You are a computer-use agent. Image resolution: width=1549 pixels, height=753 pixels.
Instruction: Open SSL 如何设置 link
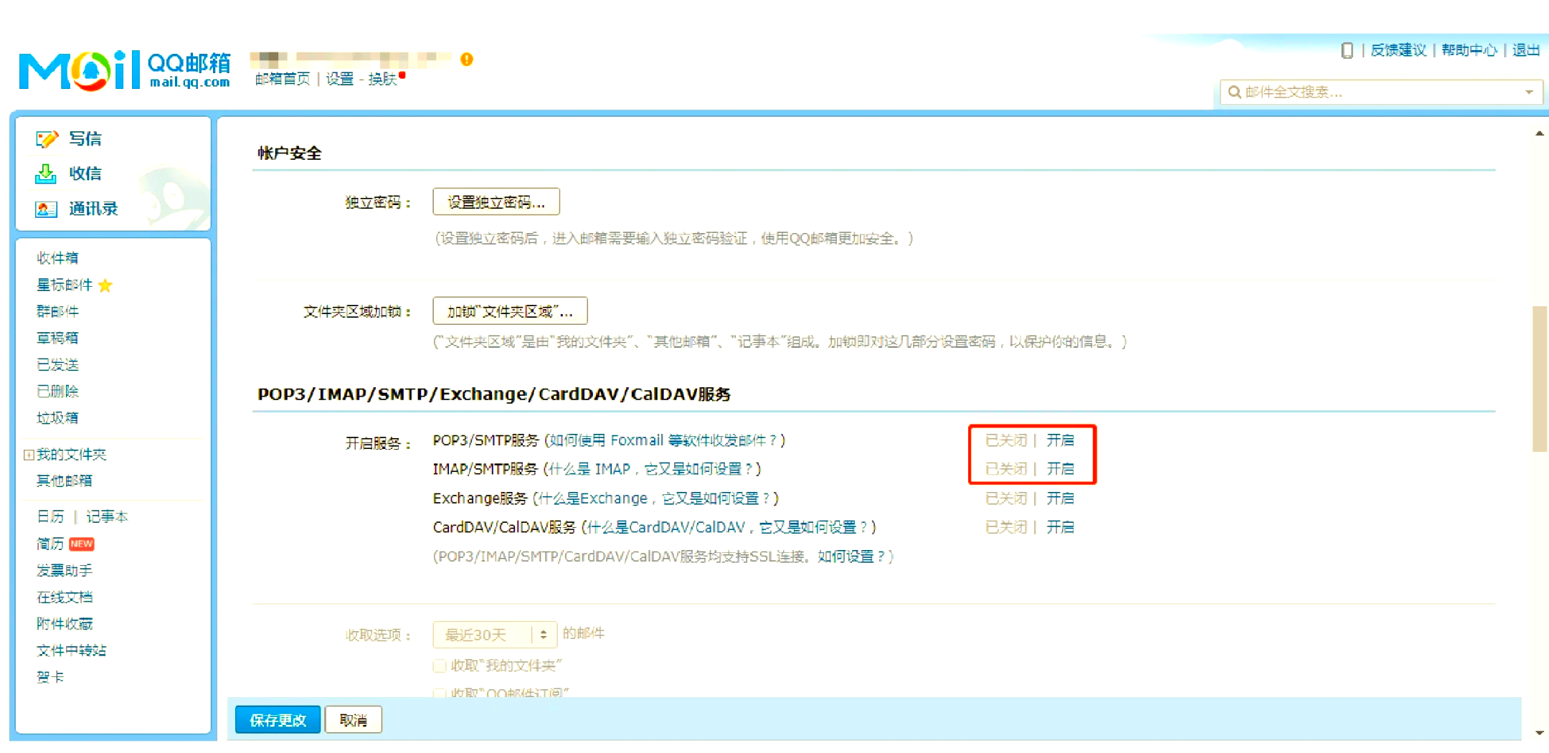tap(851, 557)
